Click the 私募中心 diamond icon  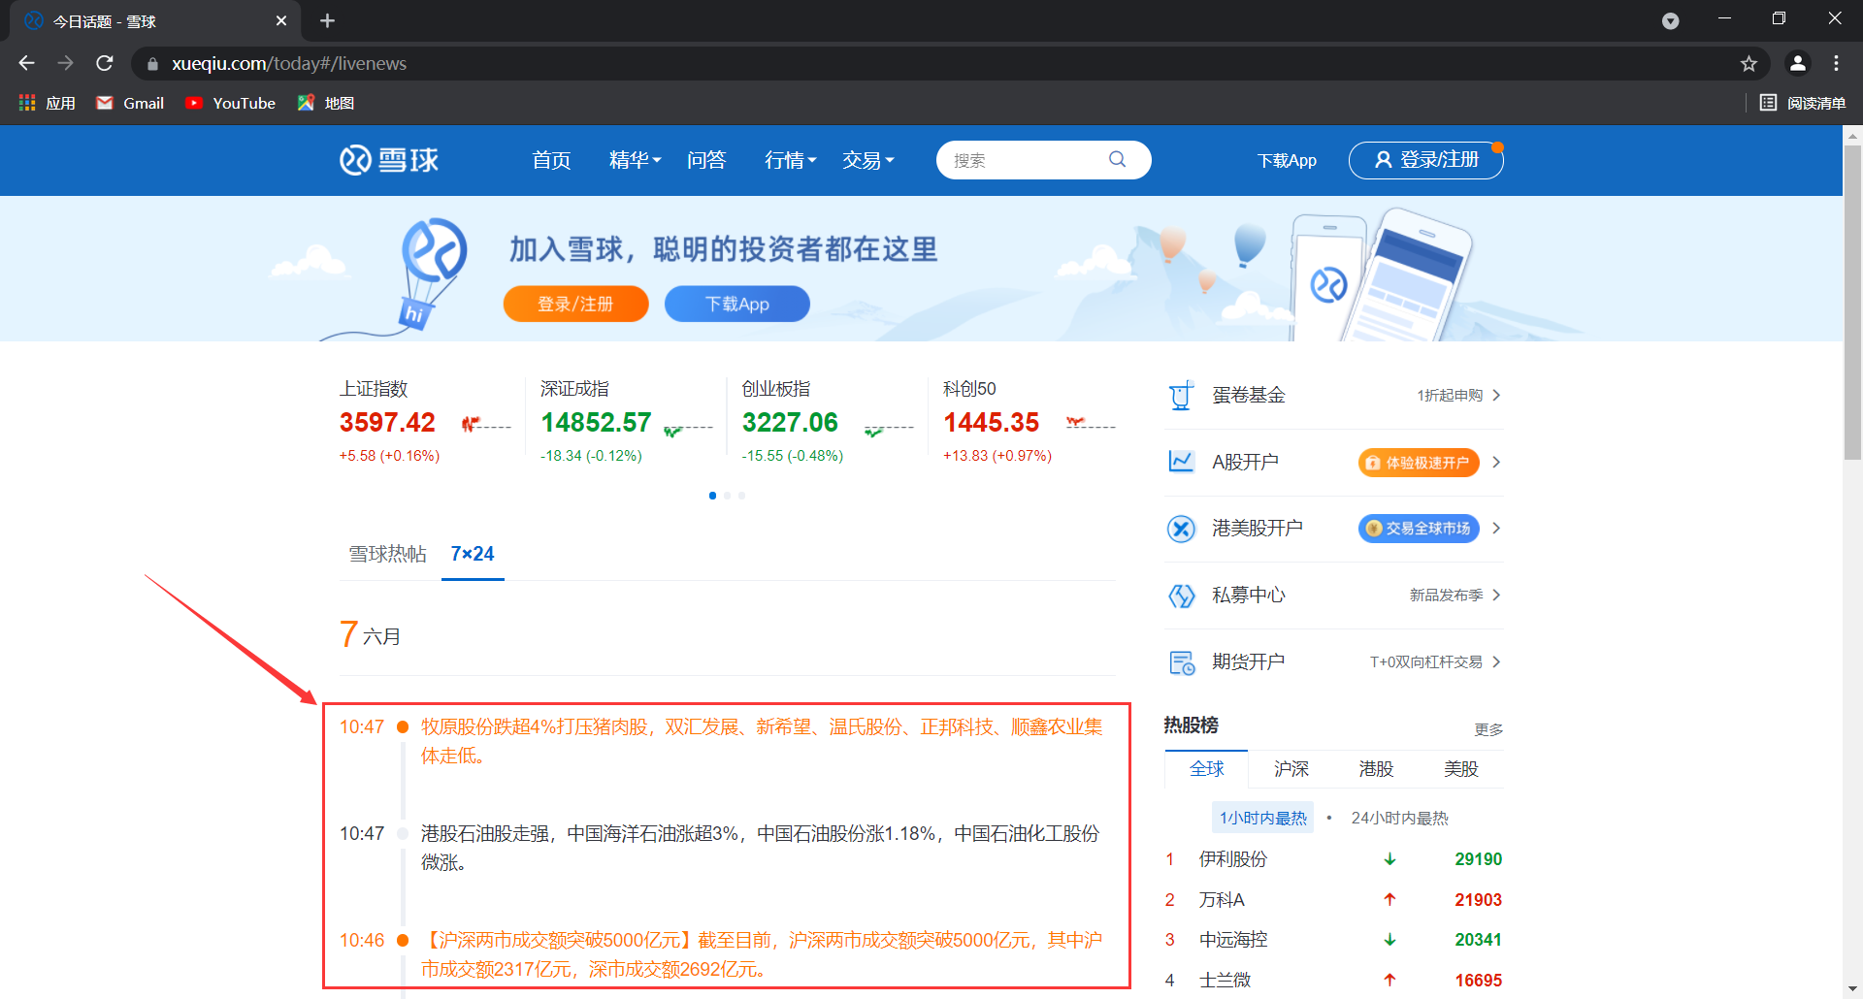pos(1181,596)
